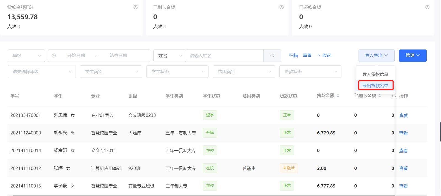Click the search magnifier button
Viewport: 441px width, 196px height.
272,56
